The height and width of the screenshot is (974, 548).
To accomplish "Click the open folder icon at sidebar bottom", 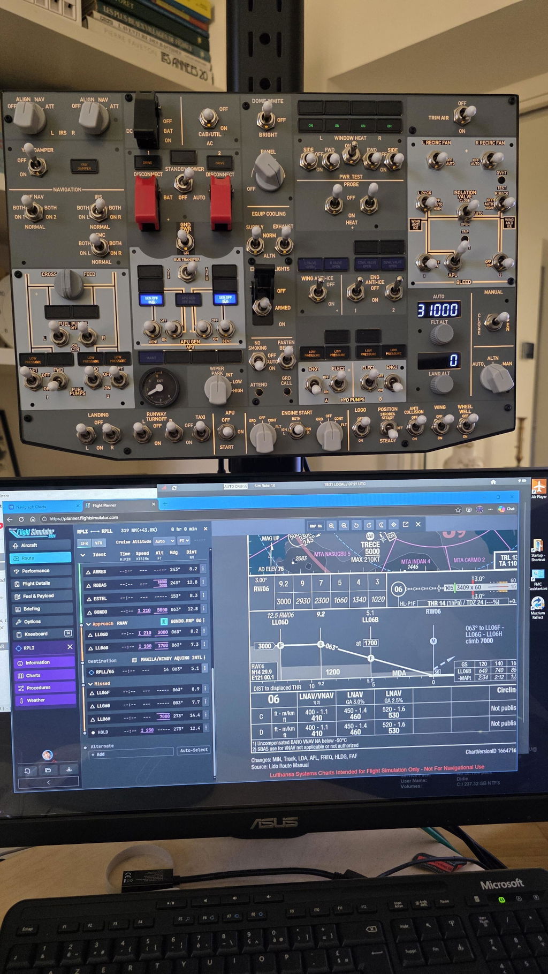I will click(x=48, y=770).
